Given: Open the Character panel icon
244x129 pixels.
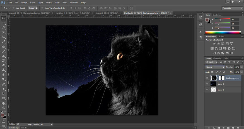Looking at the screenshot, I should click(201, 32).
